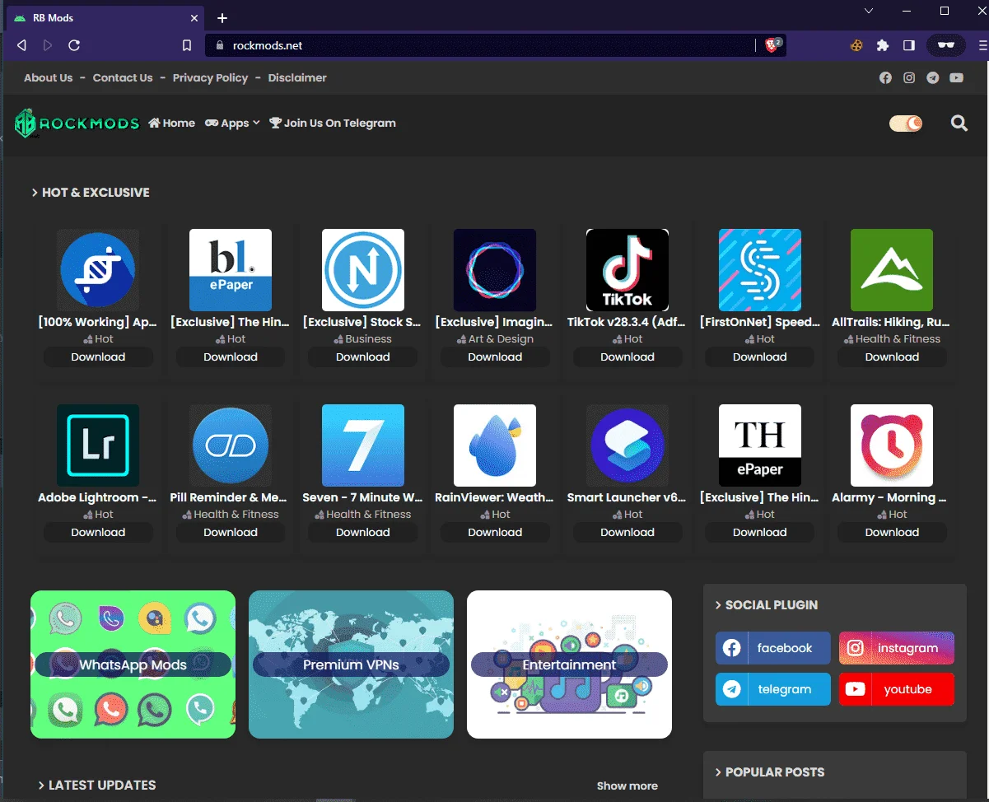The width and height of the screenshot is (989, 802).
Task: Open Telegram icon in top header
Action: tap(932, 78)
